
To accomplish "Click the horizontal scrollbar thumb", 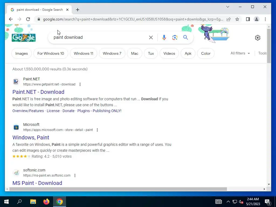I will pos(118,189).
